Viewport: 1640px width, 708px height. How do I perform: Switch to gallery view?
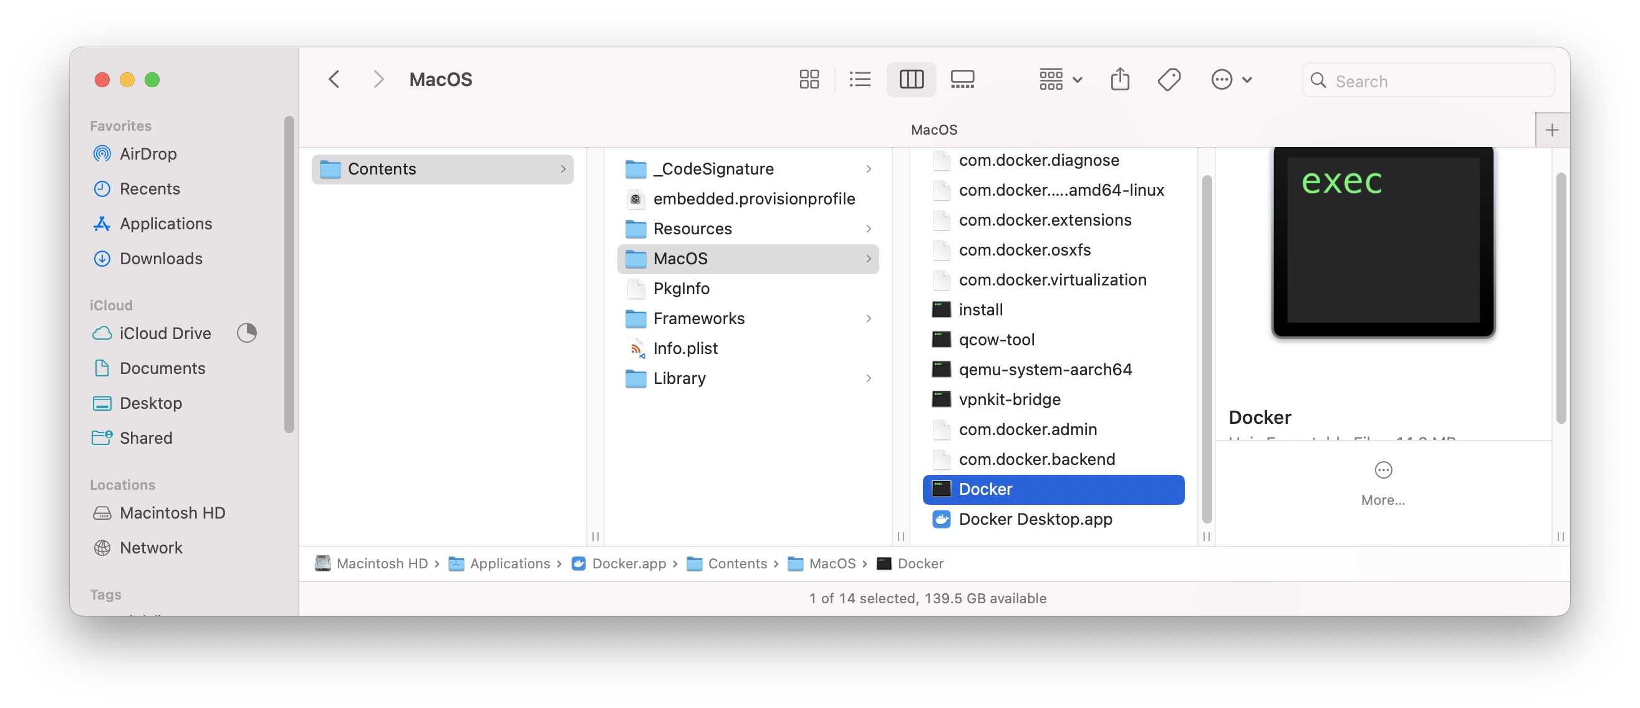tap(962, 79)
